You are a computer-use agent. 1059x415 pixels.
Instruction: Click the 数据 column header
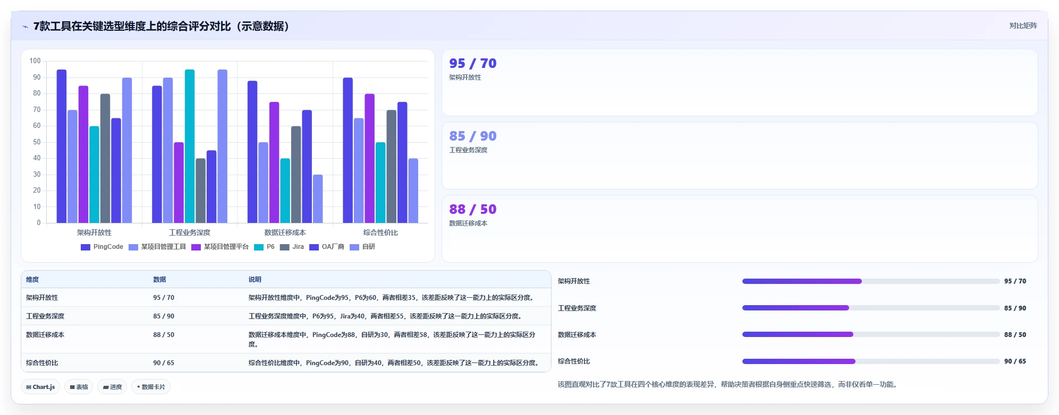tap(159, 280)
